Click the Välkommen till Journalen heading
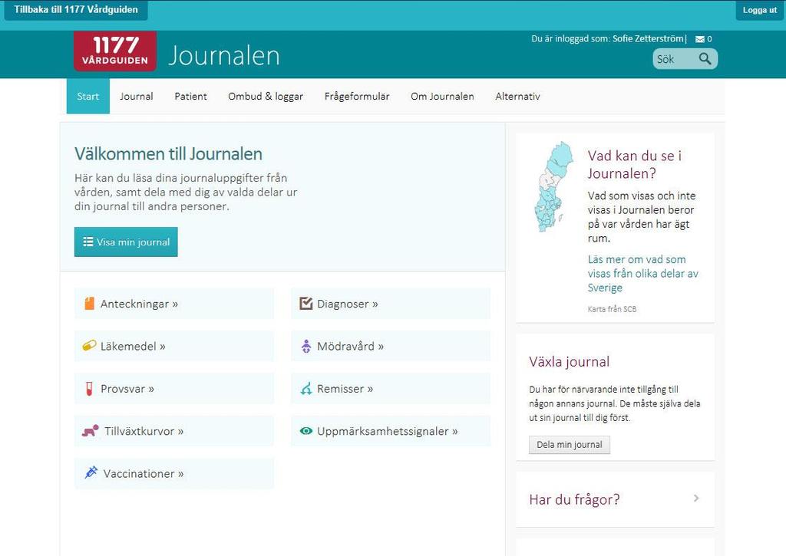This screenshot has height=556, width=786. coord(168,154)
